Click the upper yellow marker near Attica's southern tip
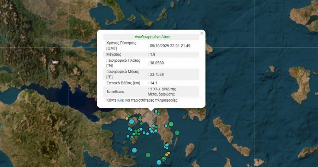 (169, 153)
